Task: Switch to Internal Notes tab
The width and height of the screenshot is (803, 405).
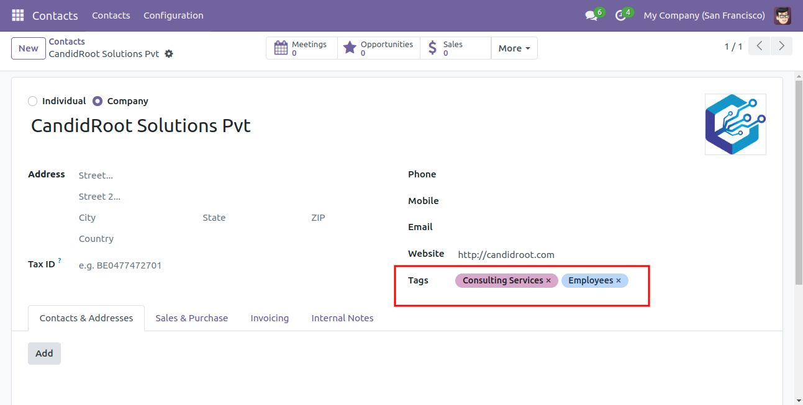Action: point(342,318)
